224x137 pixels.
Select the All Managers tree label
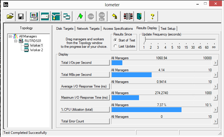(28, 36)
